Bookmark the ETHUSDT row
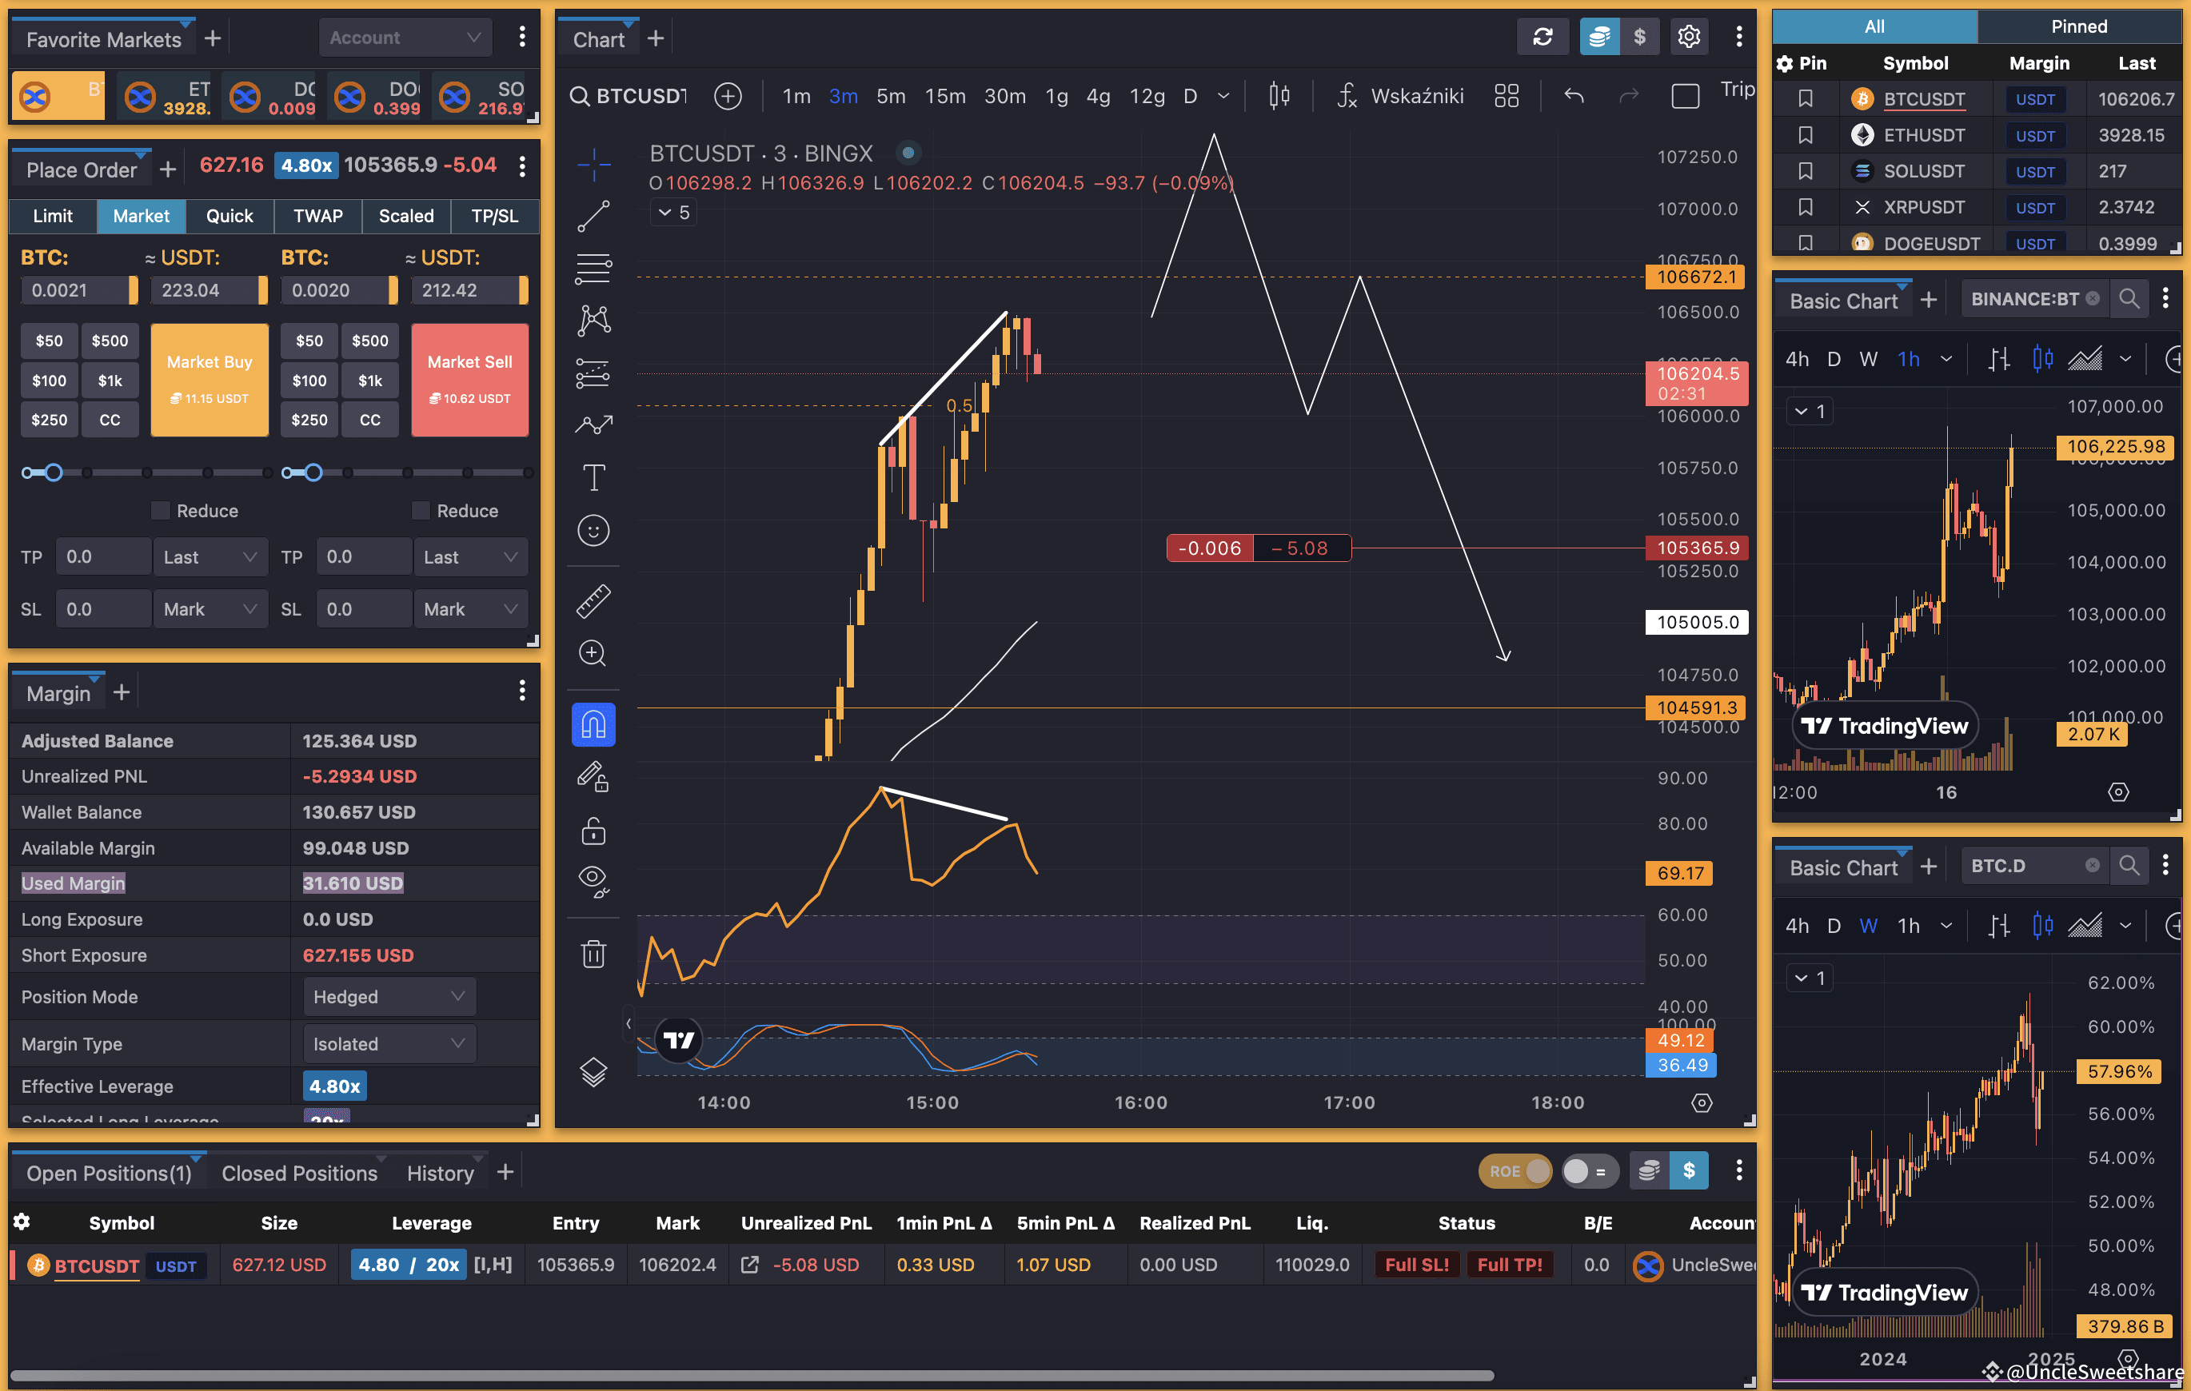This screenshot has height=1391, width=2191. coord(1806,136)
